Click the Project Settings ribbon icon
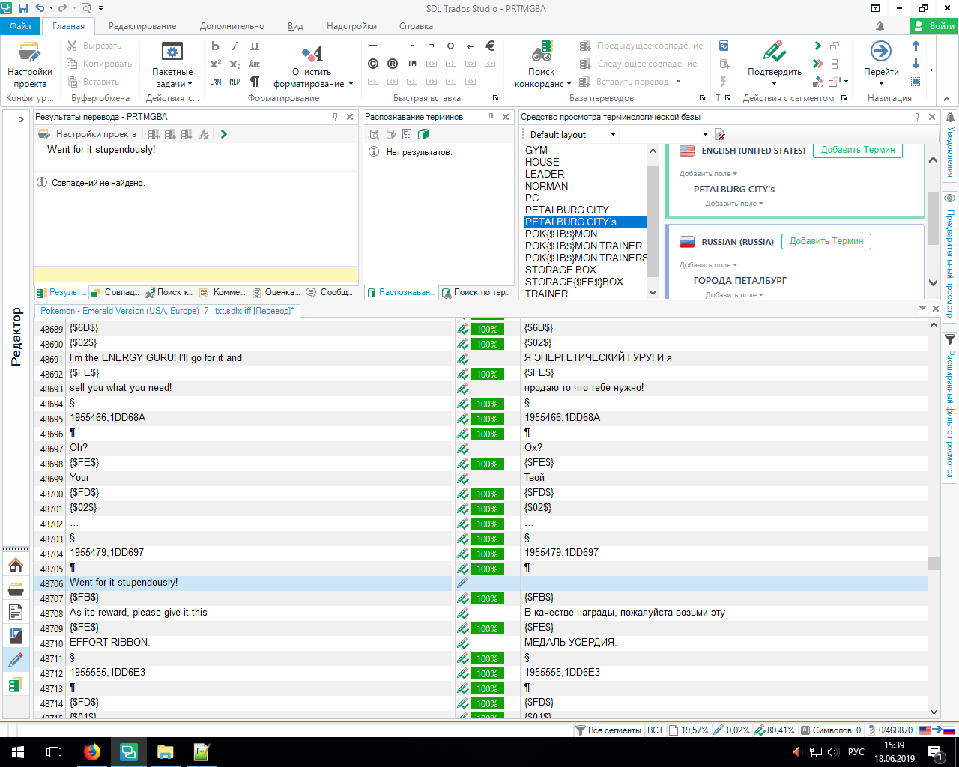The image size is (959, 767). [30, 53]
